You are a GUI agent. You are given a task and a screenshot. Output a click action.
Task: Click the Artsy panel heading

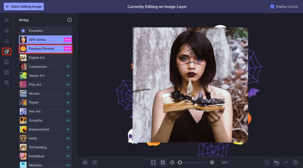[24, 20]
